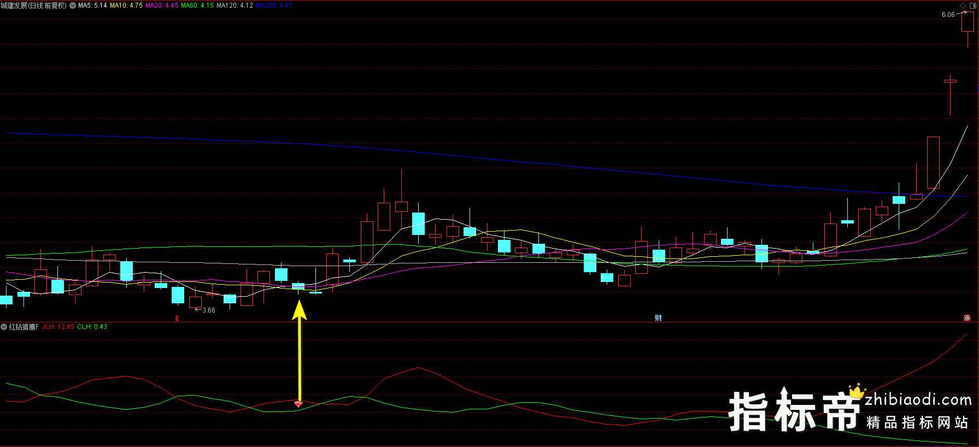
Task: Click the MA120: 4.12 label
Action: (x=235, y=5)
